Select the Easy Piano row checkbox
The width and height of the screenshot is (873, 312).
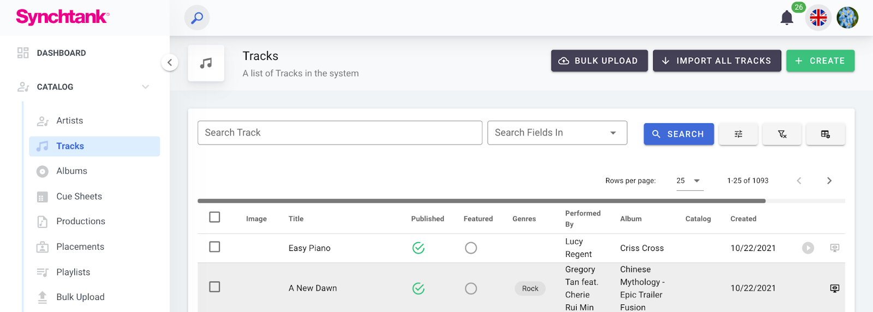pos(214,247)
